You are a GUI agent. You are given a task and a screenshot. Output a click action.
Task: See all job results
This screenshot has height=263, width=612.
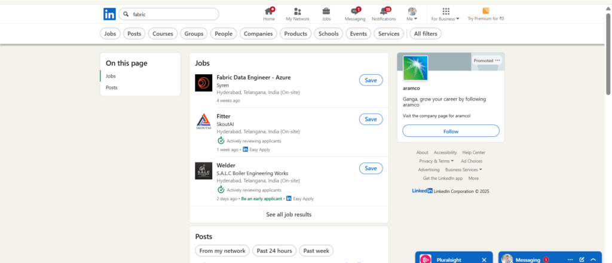tap(289, 215)
